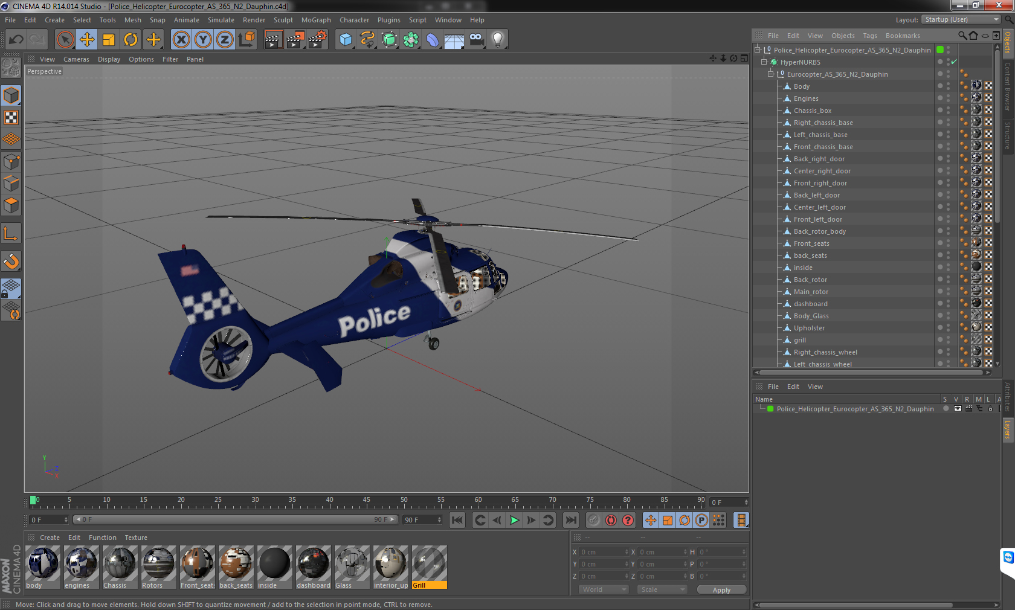The image size is (1015, 610).
Task: Click the Object Manager horizontal scrollbar
Action: coord(872,372)
